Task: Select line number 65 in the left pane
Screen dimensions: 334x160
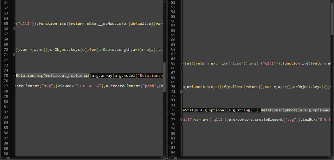Action: [6, 23]
